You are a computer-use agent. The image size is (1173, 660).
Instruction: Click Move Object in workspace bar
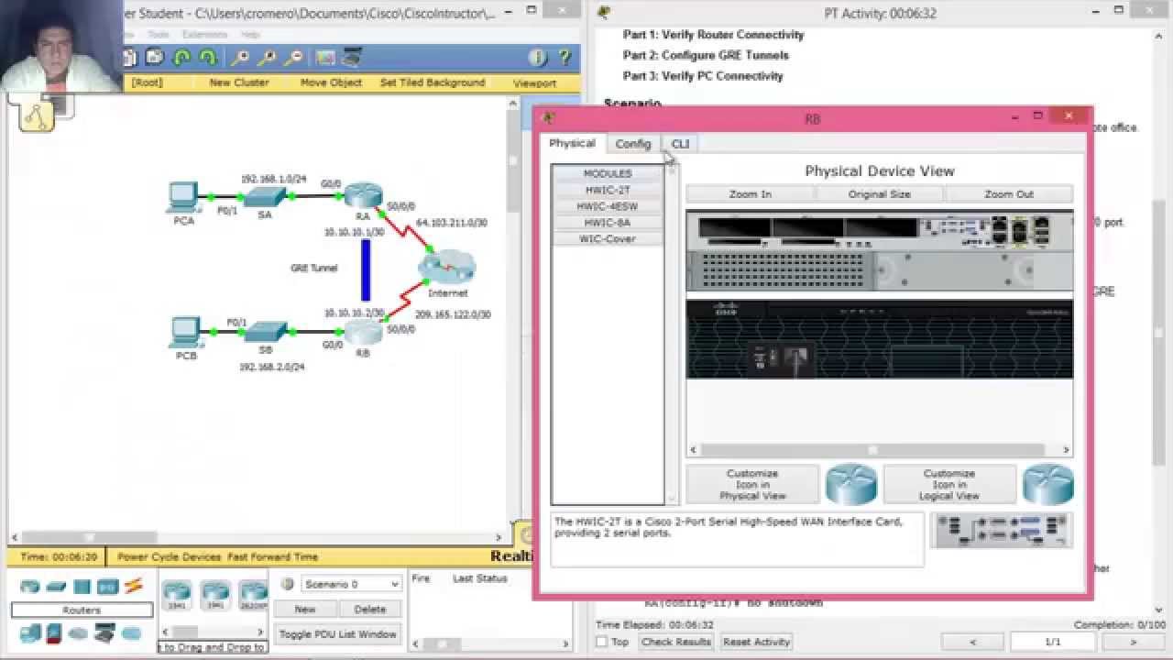pos(331,82)
